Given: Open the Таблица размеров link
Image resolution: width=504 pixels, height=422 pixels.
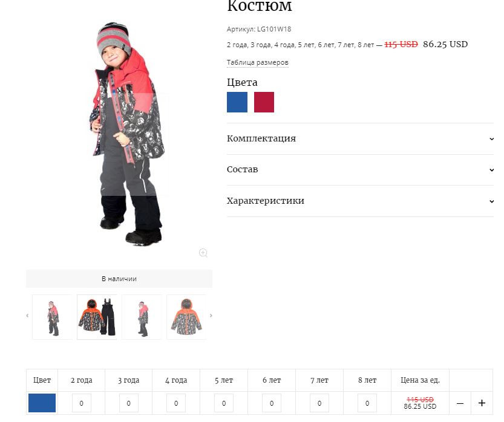Looking at the screenshot, I should click(x=258, y=62).
